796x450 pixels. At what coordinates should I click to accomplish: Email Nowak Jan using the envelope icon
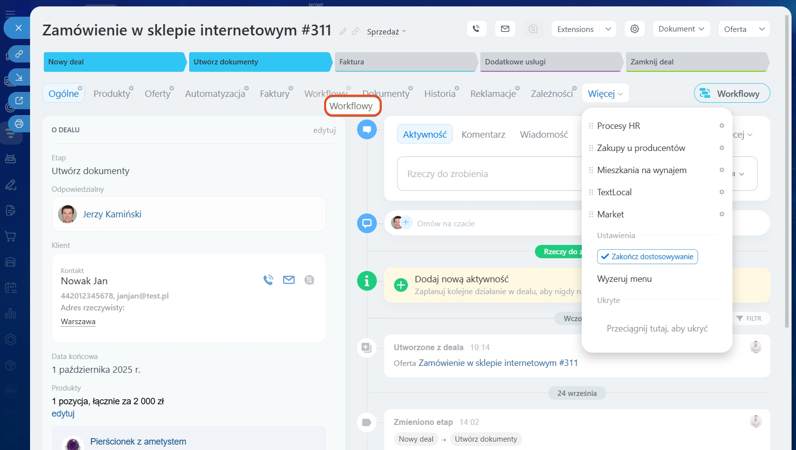click(289, 280)
